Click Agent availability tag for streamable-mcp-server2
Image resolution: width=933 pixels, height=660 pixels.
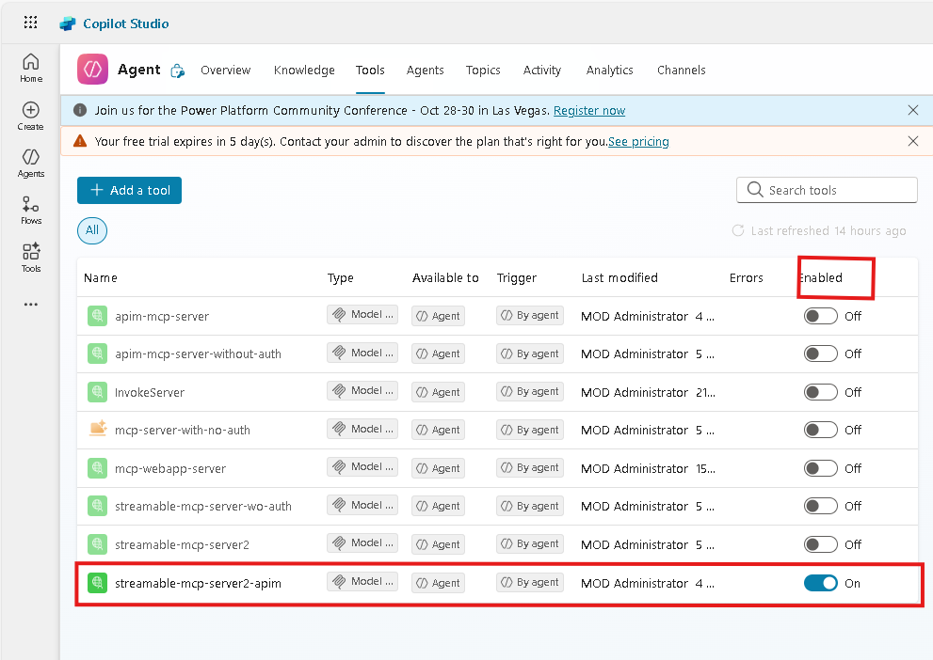pyautogui.click(x=438, y=544)
